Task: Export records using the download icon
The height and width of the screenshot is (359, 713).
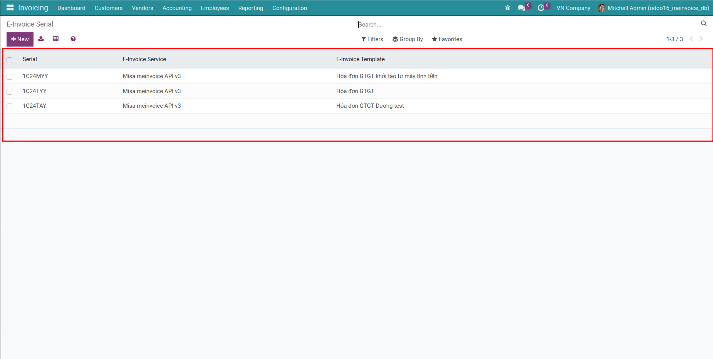Action: click(x=41, y=38)
